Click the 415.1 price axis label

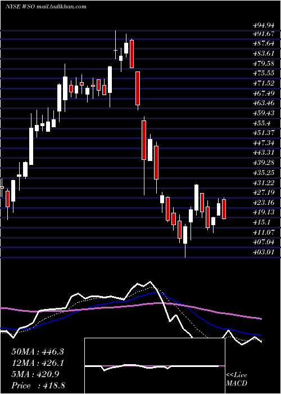261,222
